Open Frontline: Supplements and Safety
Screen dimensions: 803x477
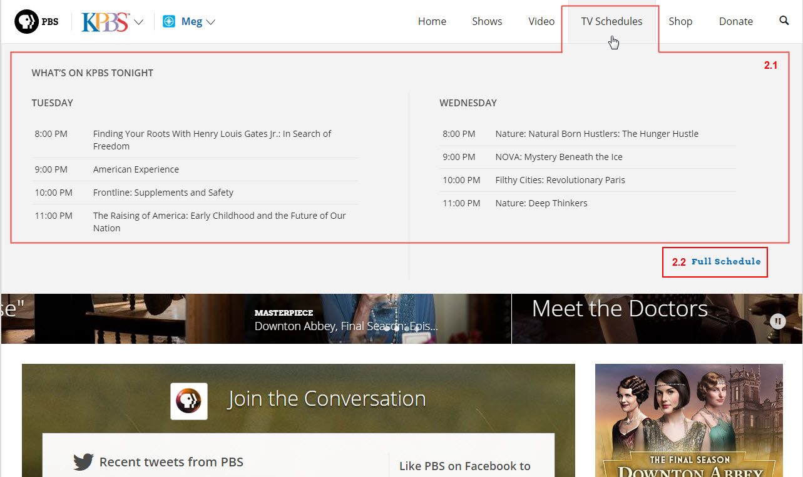(163, 193)
